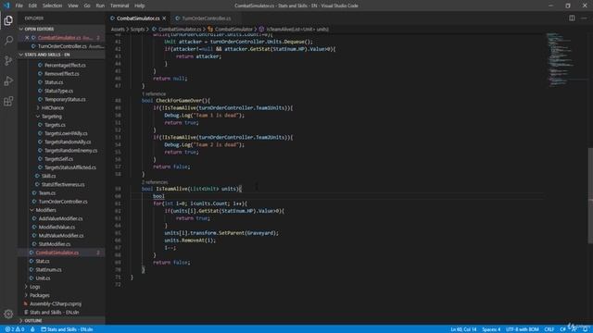
Task: Click the editor vertical scrollbar
Action: click(x=590, y=195)
